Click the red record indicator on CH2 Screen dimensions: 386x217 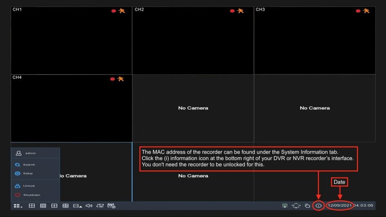(x=232, y=11)
